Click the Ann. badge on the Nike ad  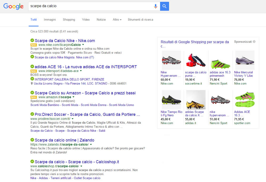(x=34, y=45)
